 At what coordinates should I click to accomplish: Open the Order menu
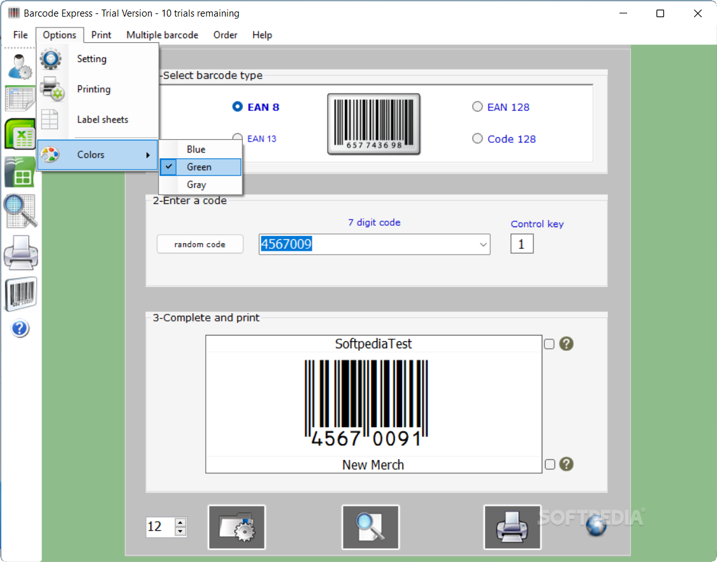pyautogui.click(x=226, y=35)
